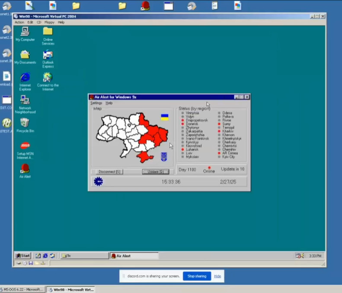342x293 pixels.
Task: Open My Computer on the Win98 desktop
Action: (x=25, y=34)
